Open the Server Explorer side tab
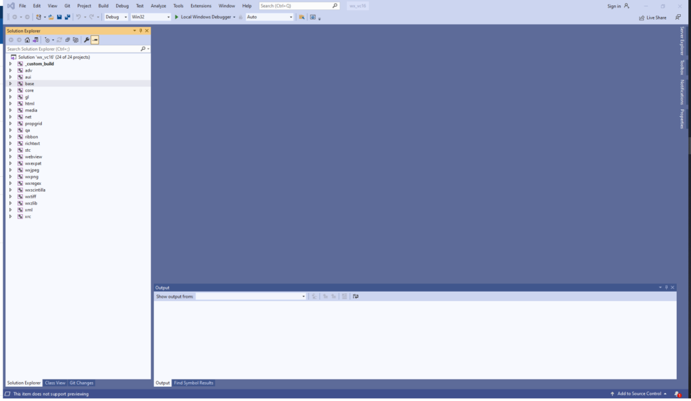The image size is (691, 401). tap(682, 41)
